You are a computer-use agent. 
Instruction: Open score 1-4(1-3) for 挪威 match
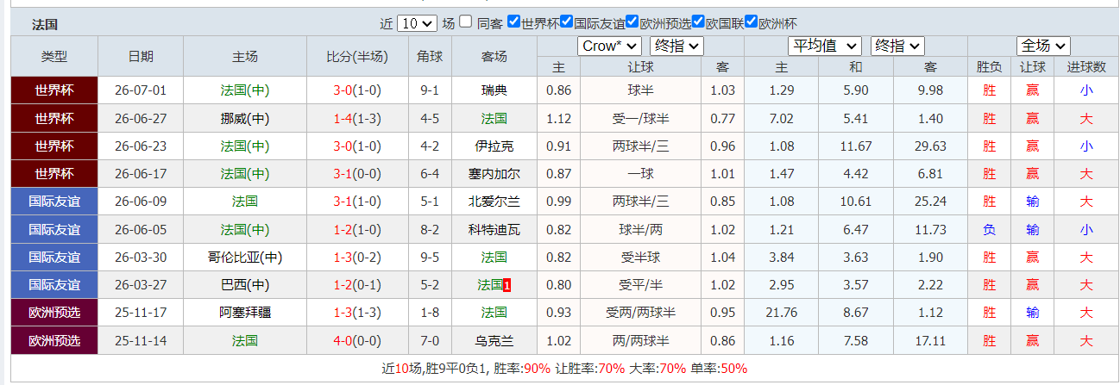pos(356,118)
